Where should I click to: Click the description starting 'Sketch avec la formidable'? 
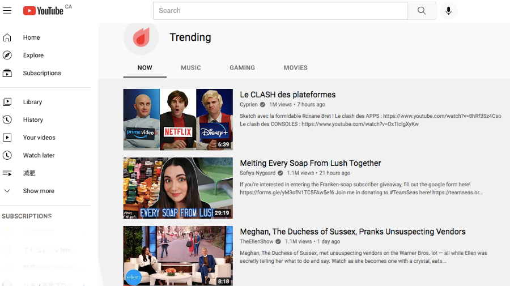click(371, 120)
